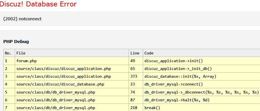Click row number 5 cell
This screenshot has width=260, height=111.
coord(9,92)
